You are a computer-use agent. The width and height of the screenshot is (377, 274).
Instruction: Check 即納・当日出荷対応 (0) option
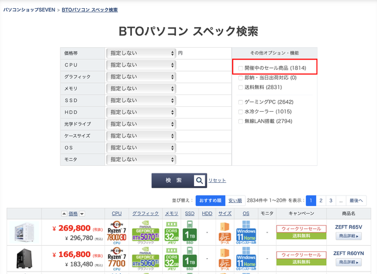click(241, 78)
